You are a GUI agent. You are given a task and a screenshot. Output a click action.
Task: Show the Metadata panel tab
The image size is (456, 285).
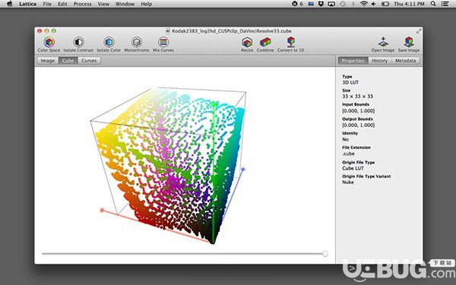(405, 61)
